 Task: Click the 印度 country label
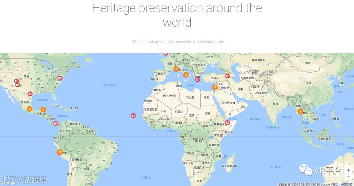(x=275, y=104)
